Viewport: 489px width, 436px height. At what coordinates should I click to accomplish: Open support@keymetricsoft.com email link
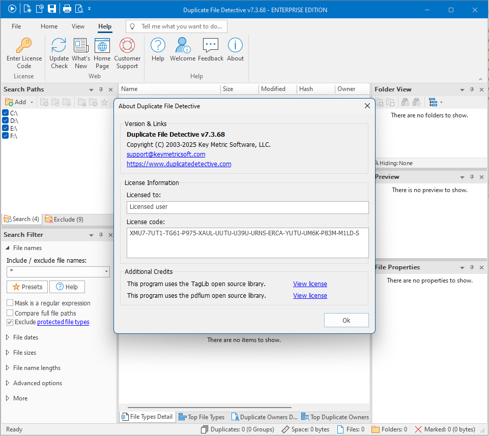point(166,154)
